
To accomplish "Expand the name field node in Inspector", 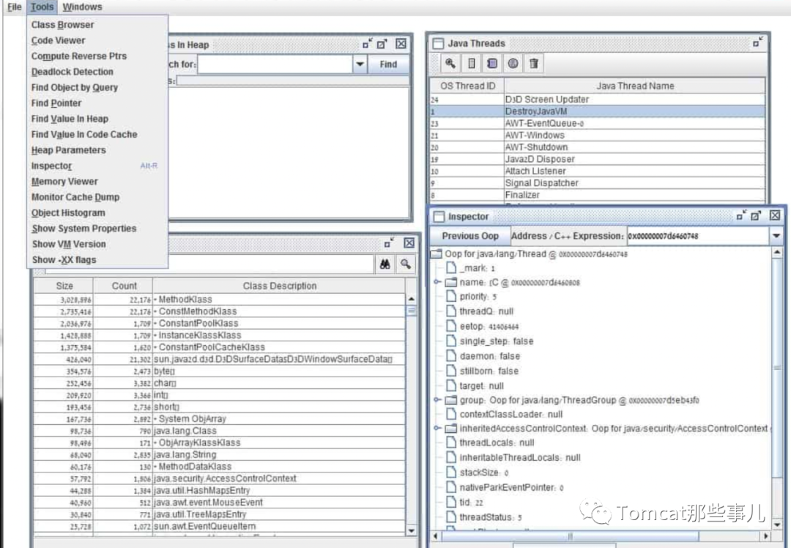I will [437, 282].
